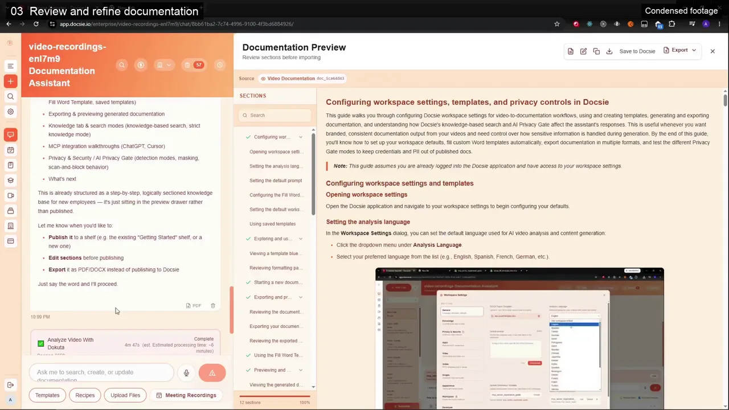Screen dimensions: 729x410
Task: Toggle the green Analyze Video With Dokuta checkbox
Action: click(x=40, y=343)
